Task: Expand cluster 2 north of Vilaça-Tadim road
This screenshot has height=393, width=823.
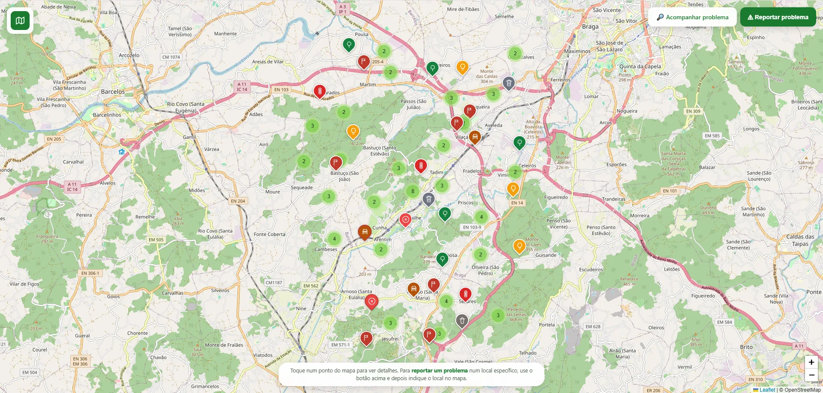Action: pyautogui.click(x=444, y=146)
